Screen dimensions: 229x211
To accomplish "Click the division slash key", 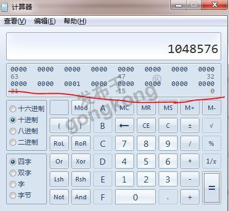I will [x=190, y=143].
